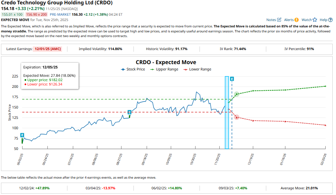The image size is (336, 195).
Task: Click the blue highlighted current-date bar on chart
Action: (x=227, y=112)
